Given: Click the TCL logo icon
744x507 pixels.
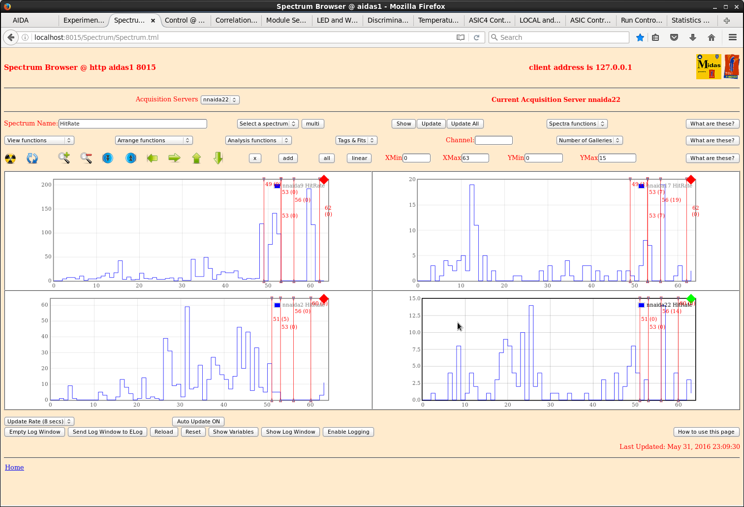Looking at the screenshot, I should point(732,66).
